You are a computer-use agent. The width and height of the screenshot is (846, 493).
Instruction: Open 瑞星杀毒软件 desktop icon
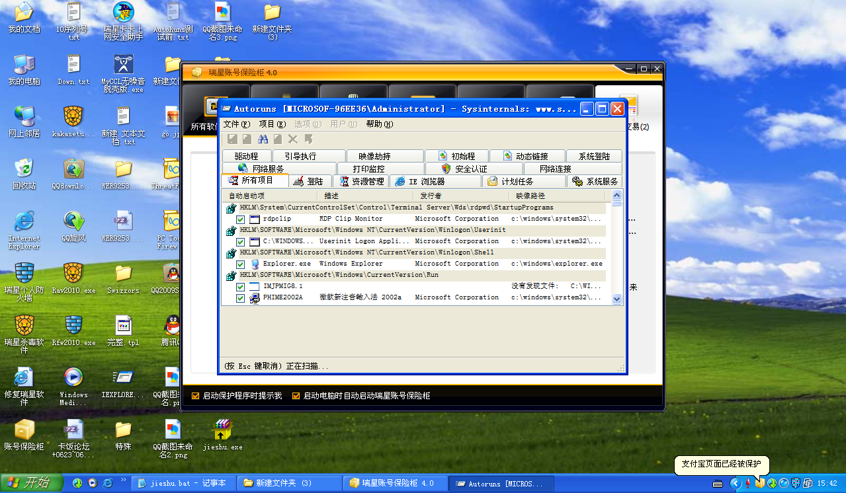coord(24,334)
